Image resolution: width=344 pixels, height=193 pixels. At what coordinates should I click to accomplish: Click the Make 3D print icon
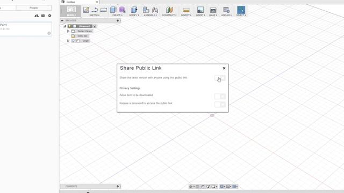pyautogui.click(x=213, y=10)
